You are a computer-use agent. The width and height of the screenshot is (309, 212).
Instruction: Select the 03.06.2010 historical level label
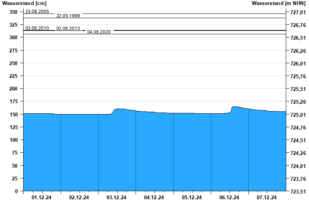[37, 28]
